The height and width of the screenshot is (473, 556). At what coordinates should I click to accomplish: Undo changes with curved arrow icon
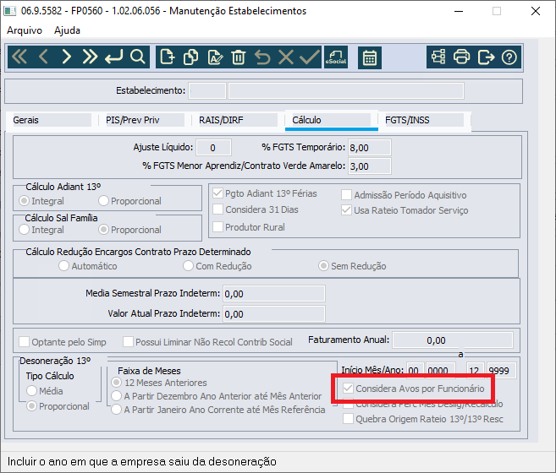pos(262,57)
